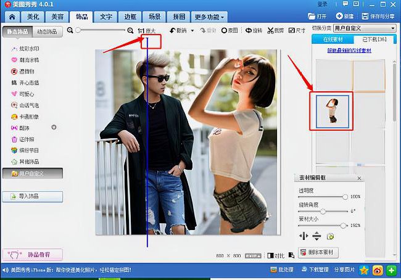Select the 用户自定义 (User custom) category
The image size is (401, 280).
pos(33,173)
